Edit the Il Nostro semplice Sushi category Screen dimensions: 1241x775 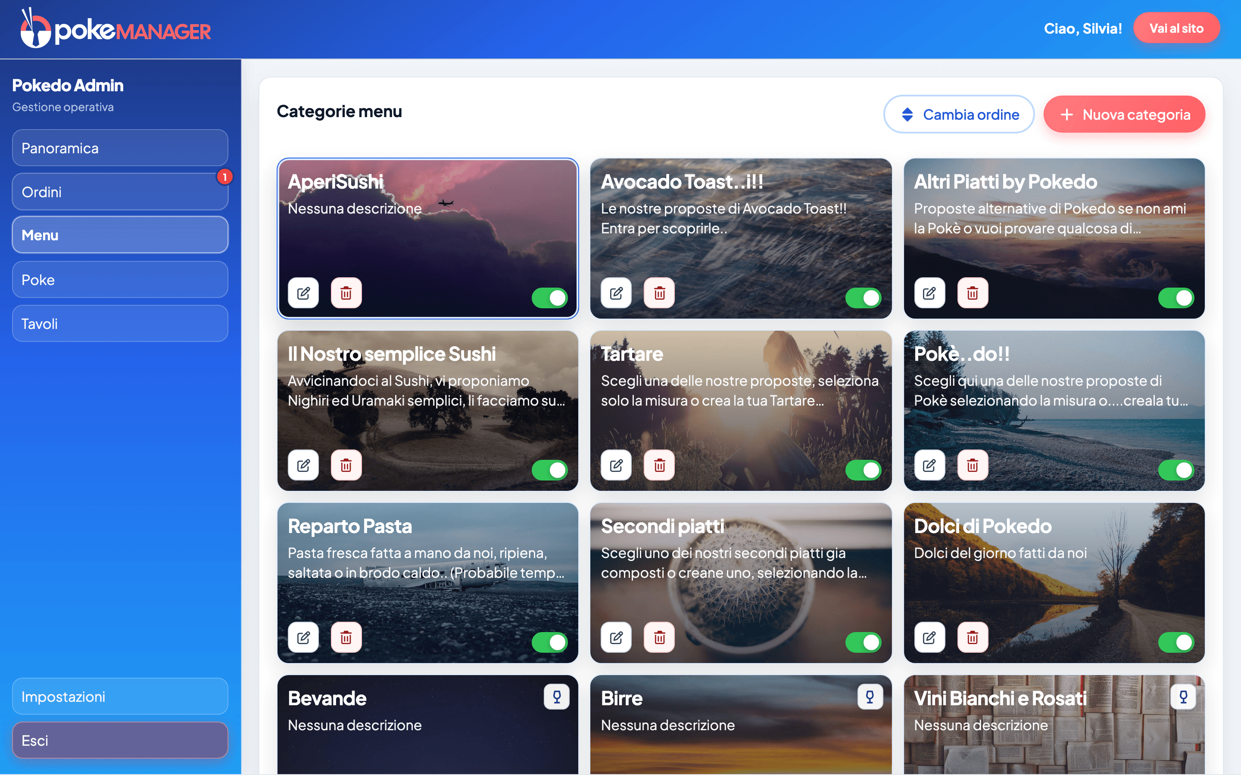303,465
